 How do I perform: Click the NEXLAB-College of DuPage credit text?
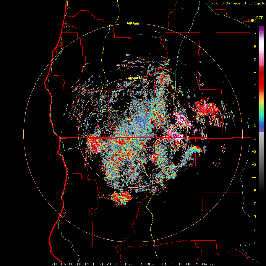236,3
